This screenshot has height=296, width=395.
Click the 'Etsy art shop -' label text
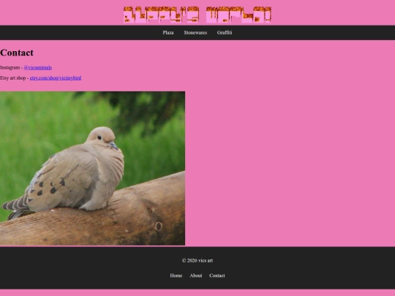coord(15,78)
